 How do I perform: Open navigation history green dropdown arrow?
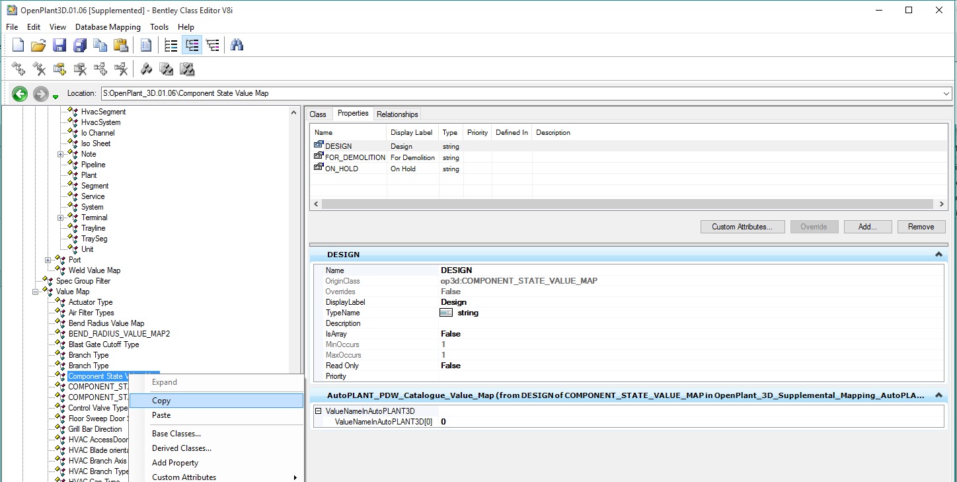coord(56,97)
